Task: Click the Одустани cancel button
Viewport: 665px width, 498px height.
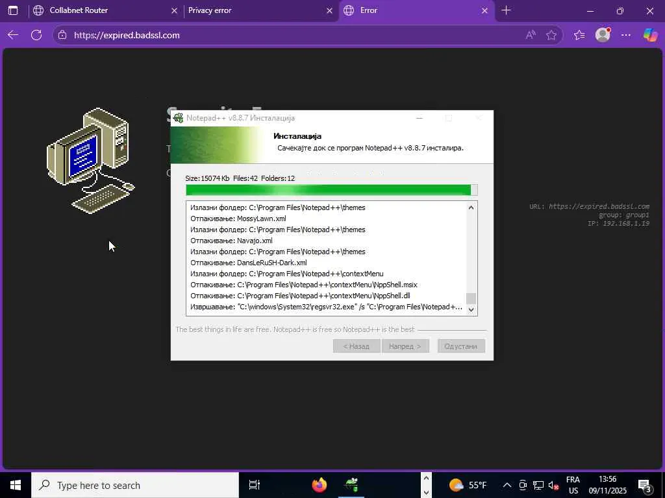Action: [x=461, y=346]
